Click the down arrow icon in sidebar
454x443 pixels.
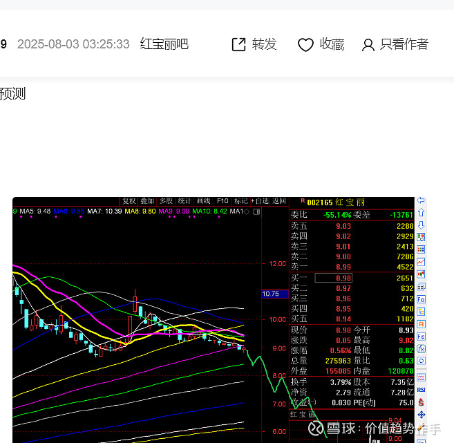[421, 225]
